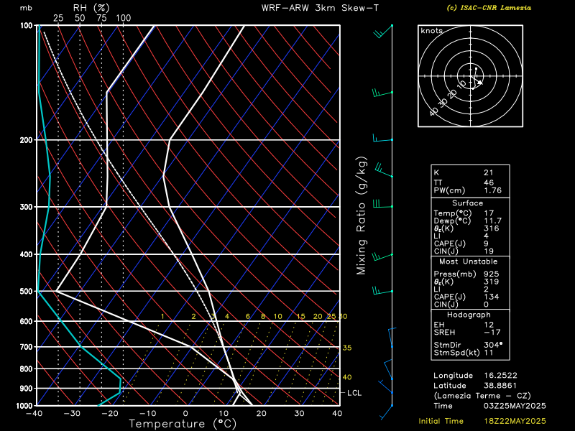Click the '300' pressure level label
The image size is (575, 431).
click(27, 207)
